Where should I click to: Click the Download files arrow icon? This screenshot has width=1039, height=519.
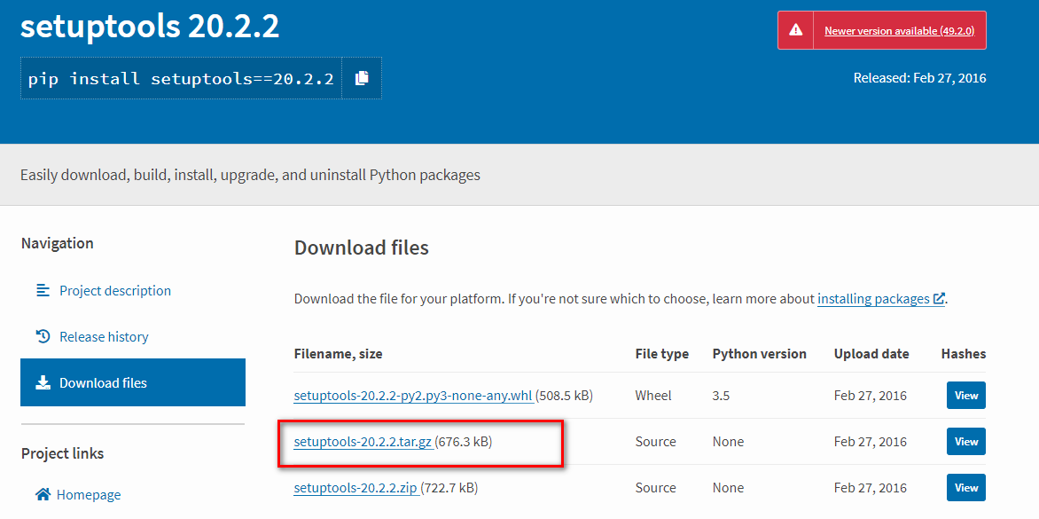click(x=43, y=382)
